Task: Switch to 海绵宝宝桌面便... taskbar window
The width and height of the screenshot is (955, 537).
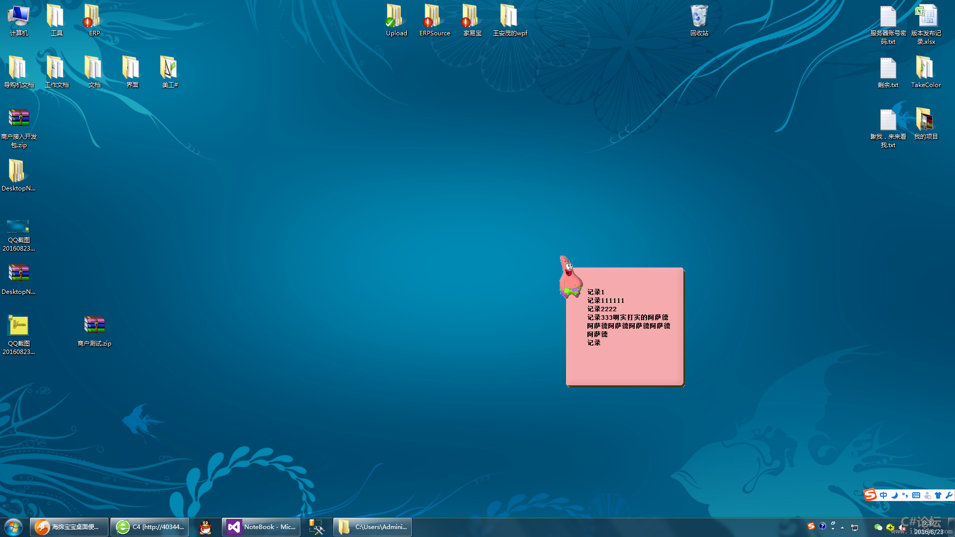Action: point(69,527)
